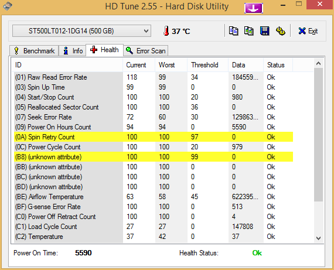Click data value '513' for G-sense Error Rate
Image resolution: width=334 pixels, height=270 pixels.
[237, 207]
